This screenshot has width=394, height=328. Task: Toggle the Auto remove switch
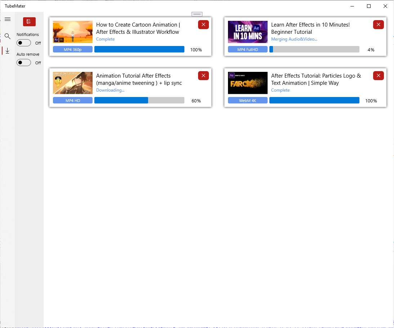point(24,63)
